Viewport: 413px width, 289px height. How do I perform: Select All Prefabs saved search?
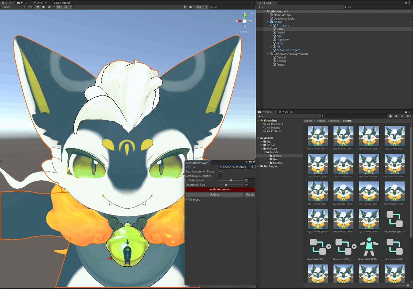[274, 131]
